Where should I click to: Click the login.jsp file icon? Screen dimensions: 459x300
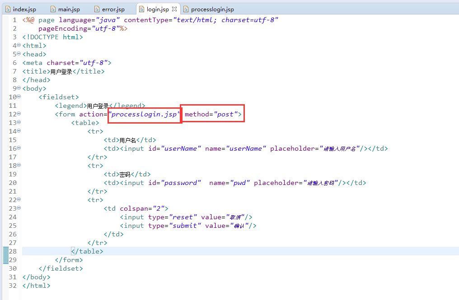click(x=142, y=9)
